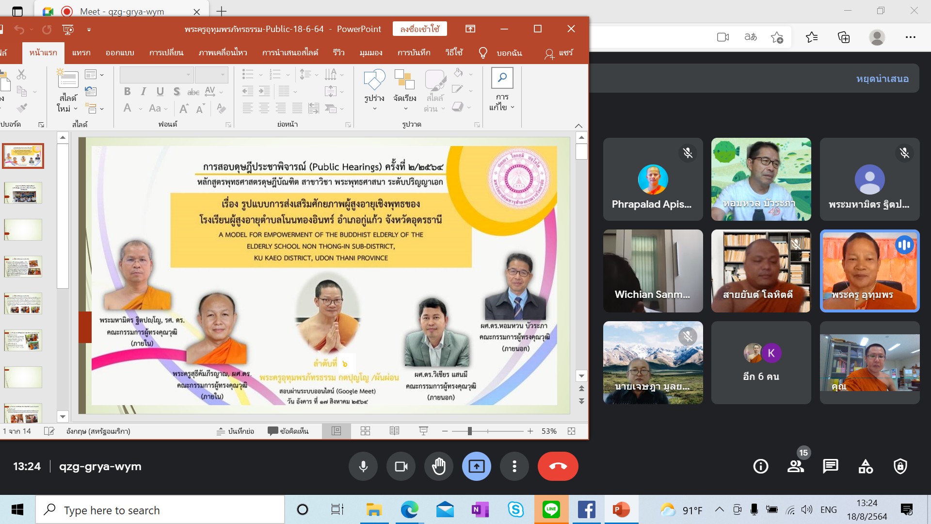
Task: Start slideshow from status bar icon
Action: point(423,431)
